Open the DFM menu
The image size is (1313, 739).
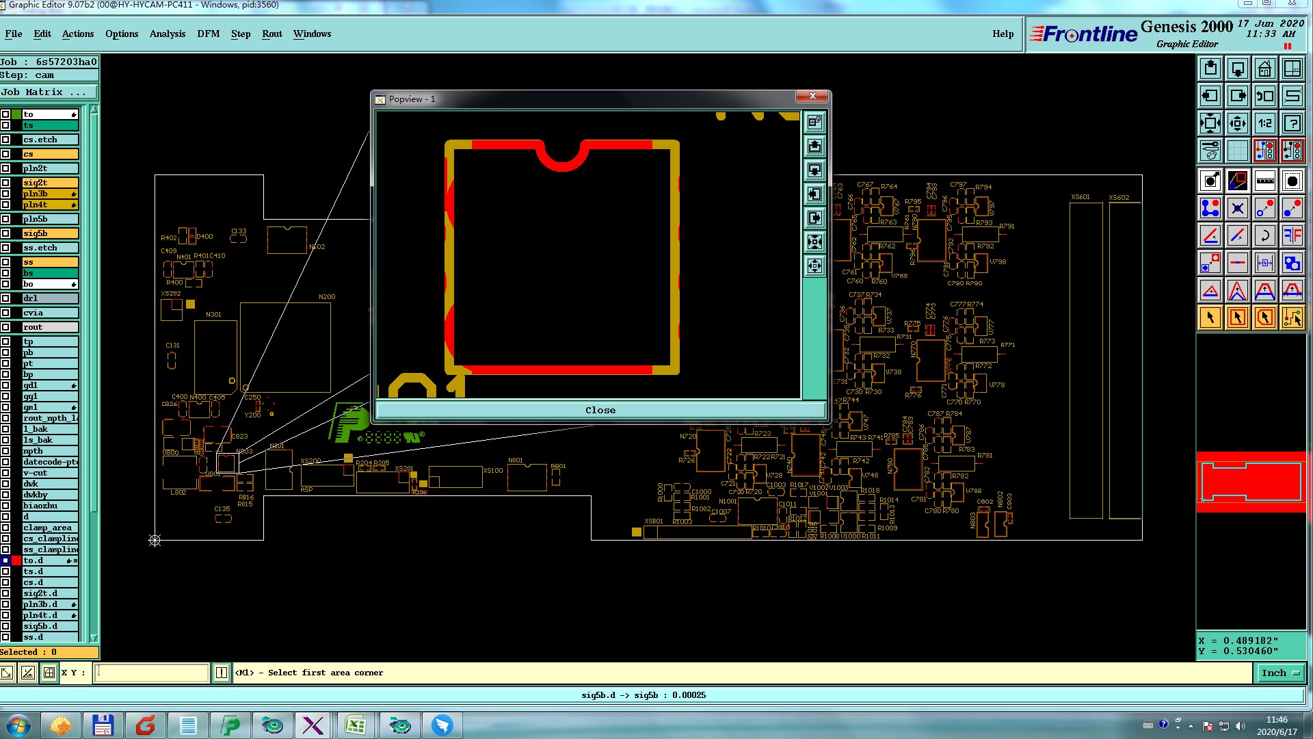pyautogui.click(x=208, y=34)
